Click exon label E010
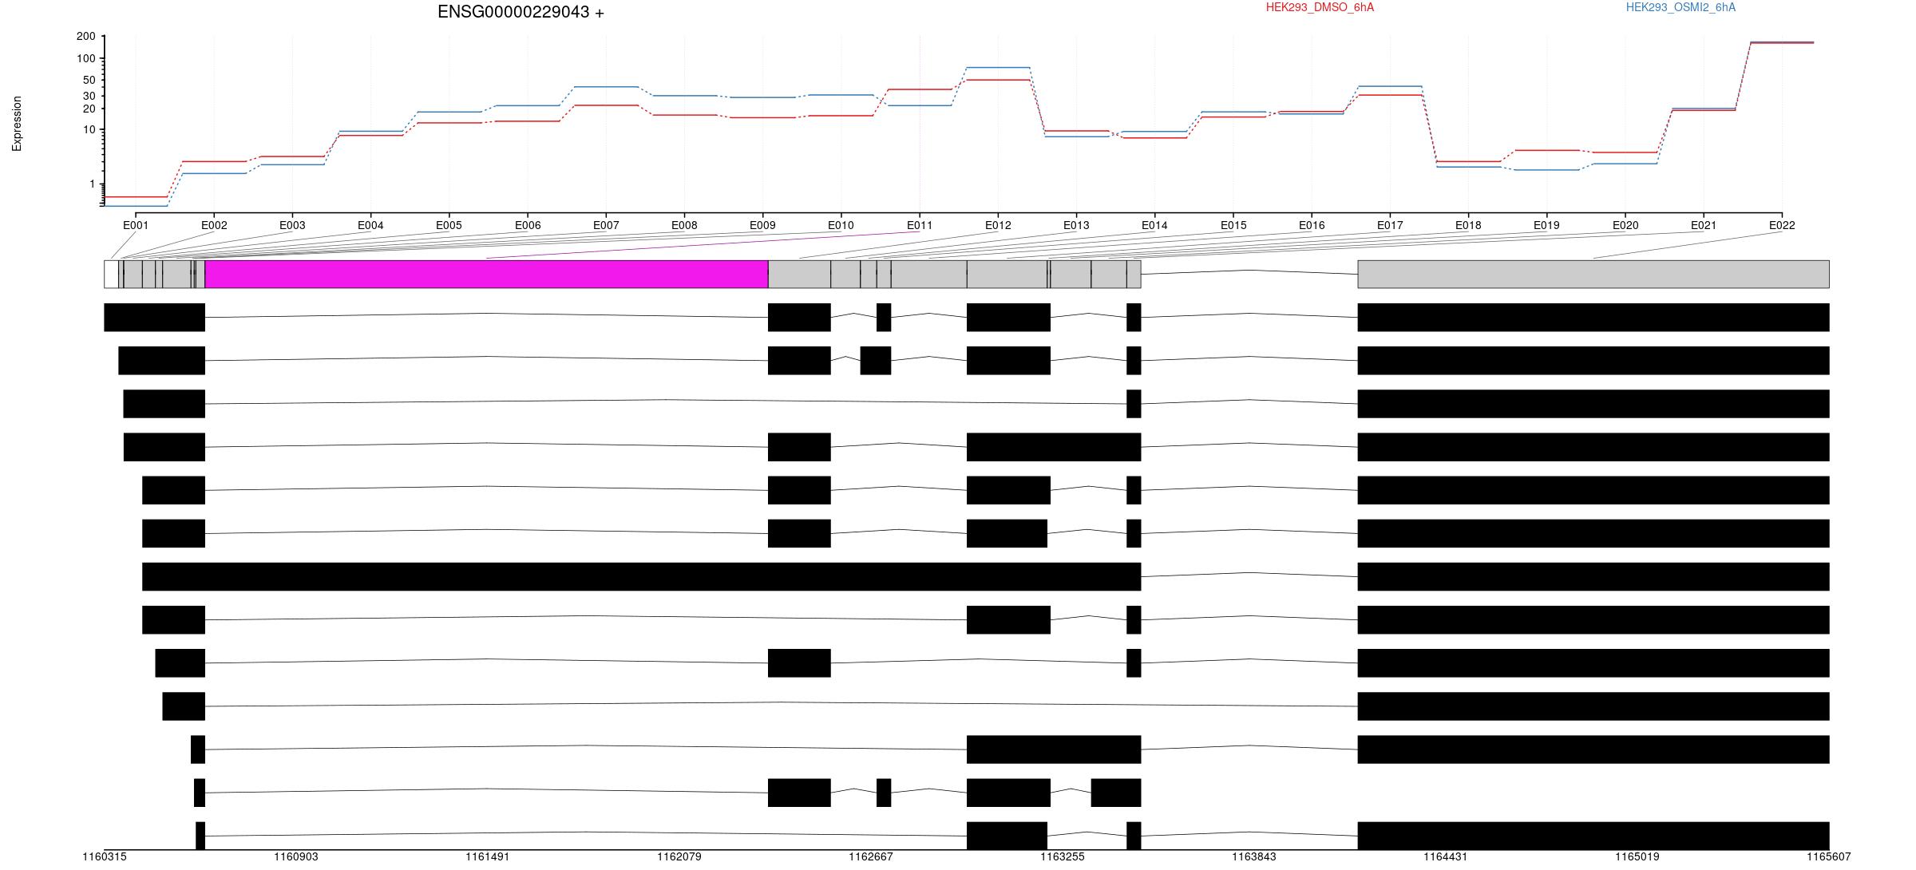This screenshot has height=870, width=1916. click(x=841, y=225)
